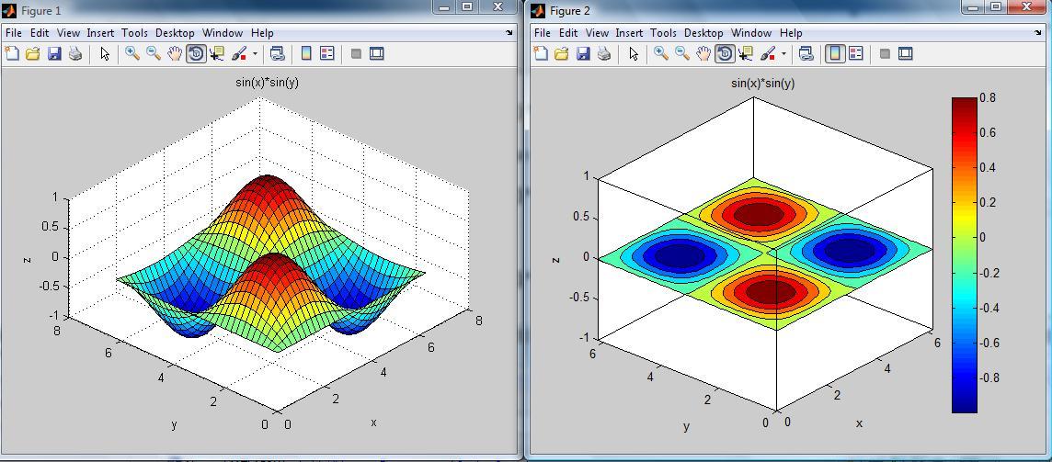Image resolution: width=1052 pixels, height=462 pixels.
Task: Open brush tool dropdown arrow in Figure 2
Action: tap(783, 54)
